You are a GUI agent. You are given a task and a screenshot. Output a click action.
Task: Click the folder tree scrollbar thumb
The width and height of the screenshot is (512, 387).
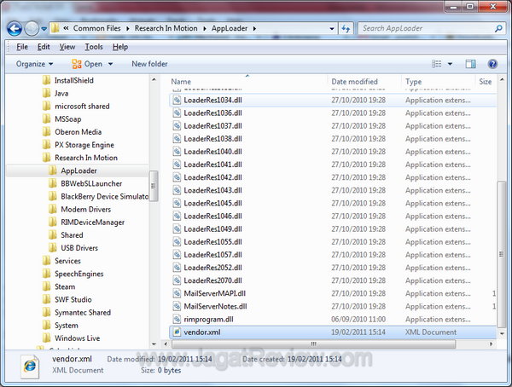coord(154,186)
